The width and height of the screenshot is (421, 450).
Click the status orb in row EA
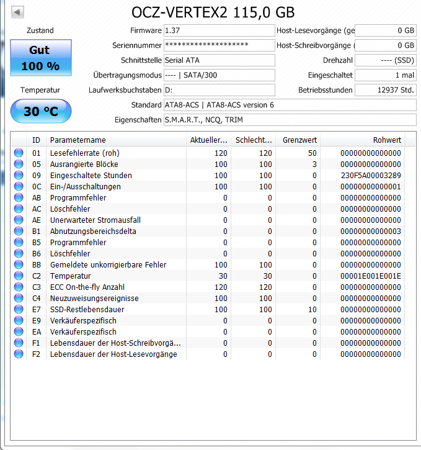tap(19, 332)
